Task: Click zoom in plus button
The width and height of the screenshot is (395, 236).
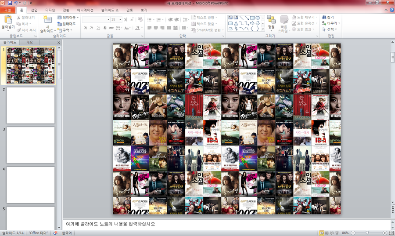Action: tap(384, 233)
